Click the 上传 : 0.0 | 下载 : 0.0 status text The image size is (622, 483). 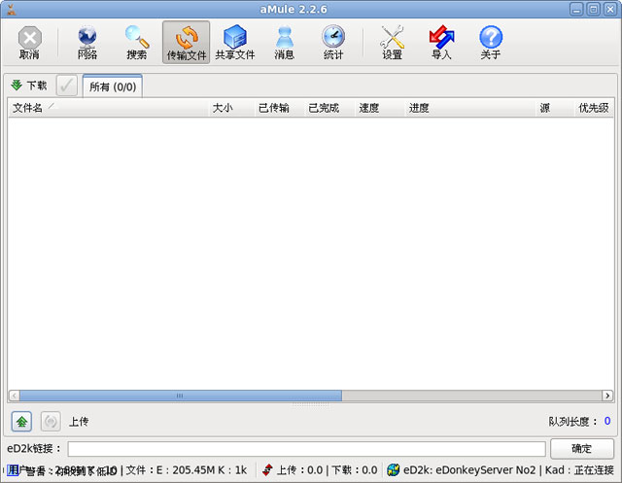[x=327, y=470]
